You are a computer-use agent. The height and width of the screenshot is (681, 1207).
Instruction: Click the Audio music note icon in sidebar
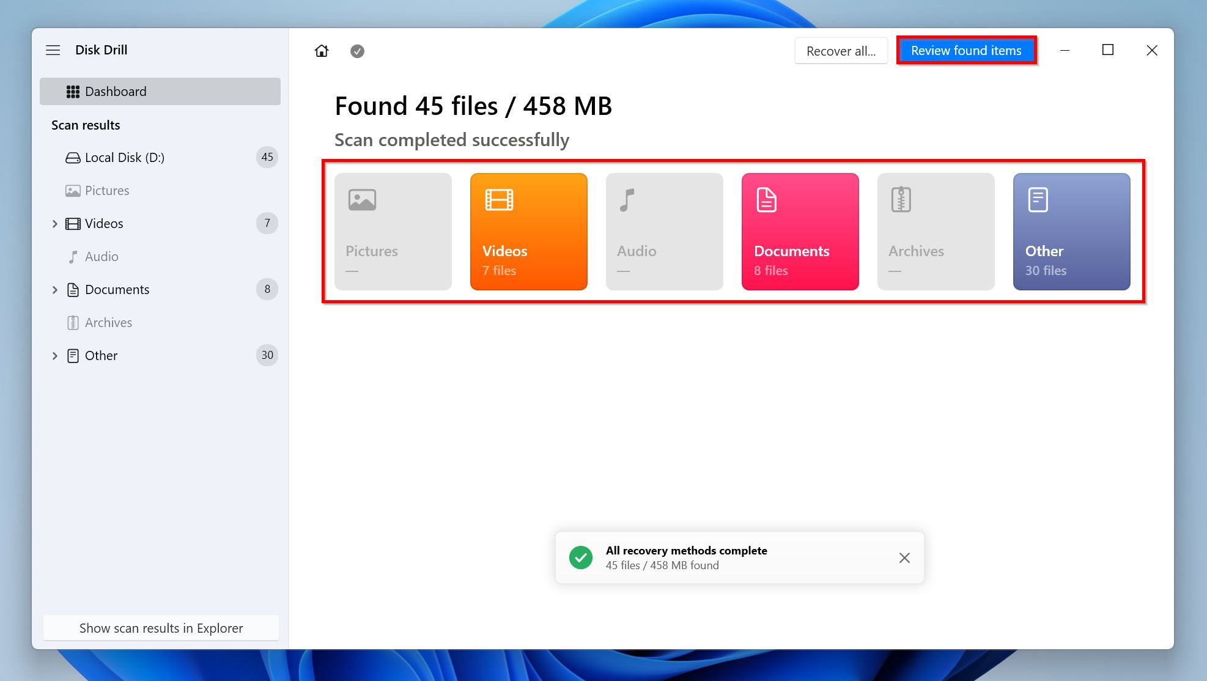(73, 256)
